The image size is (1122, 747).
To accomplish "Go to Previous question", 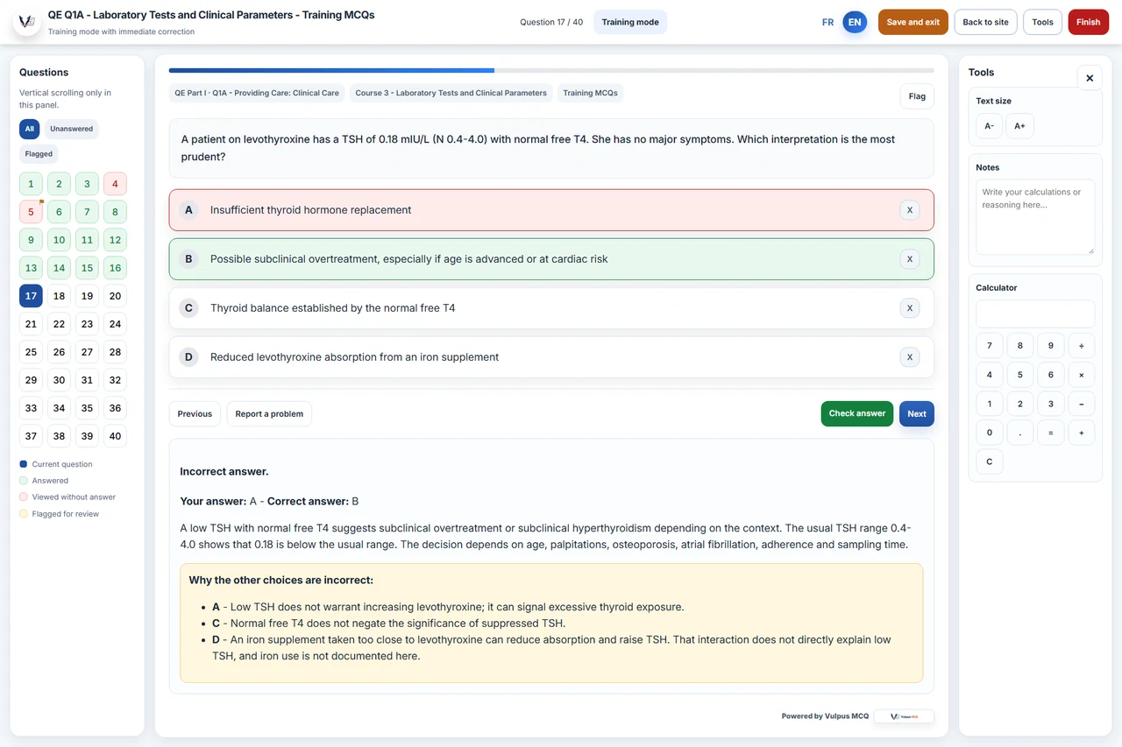I will tap(195, 413).
